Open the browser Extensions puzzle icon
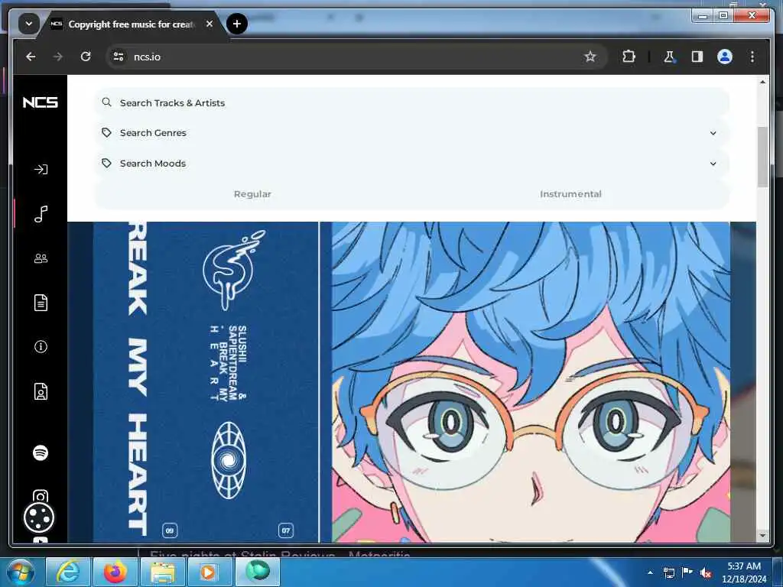This screenshot has height=587, width=783. click(629, 57)
